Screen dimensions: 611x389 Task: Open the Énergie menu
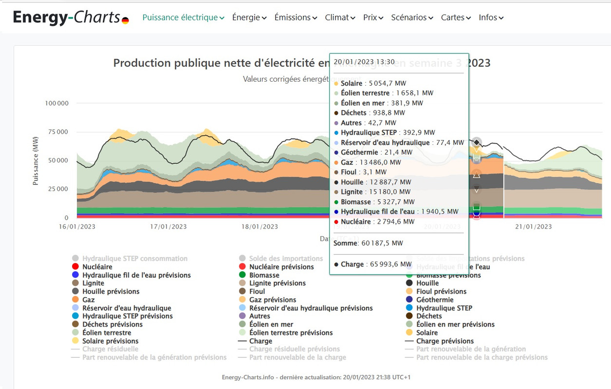click(249, 18)
